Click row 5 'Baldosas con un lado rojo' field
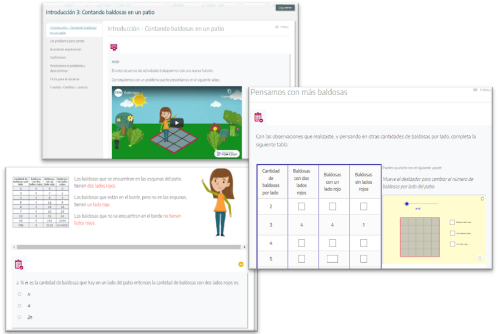This screenshot has height=334, width=499. pos(332,259)
